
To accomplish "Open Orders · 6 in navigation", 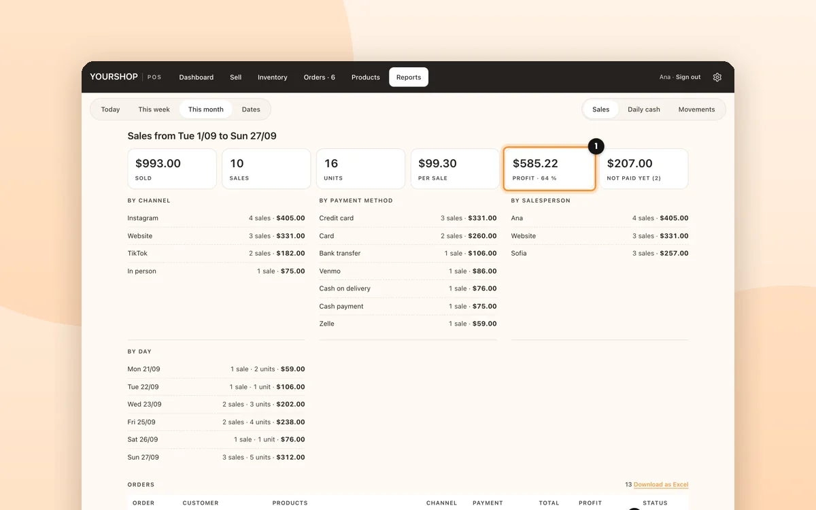I will click(x=320, y=78).
